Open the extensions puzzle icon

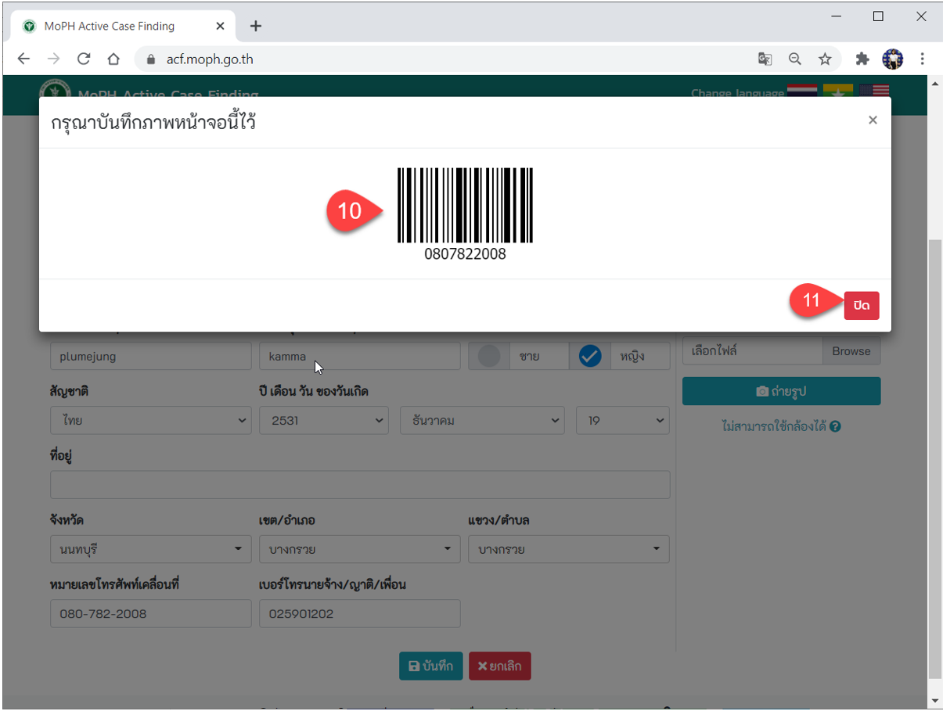point(862,59)
